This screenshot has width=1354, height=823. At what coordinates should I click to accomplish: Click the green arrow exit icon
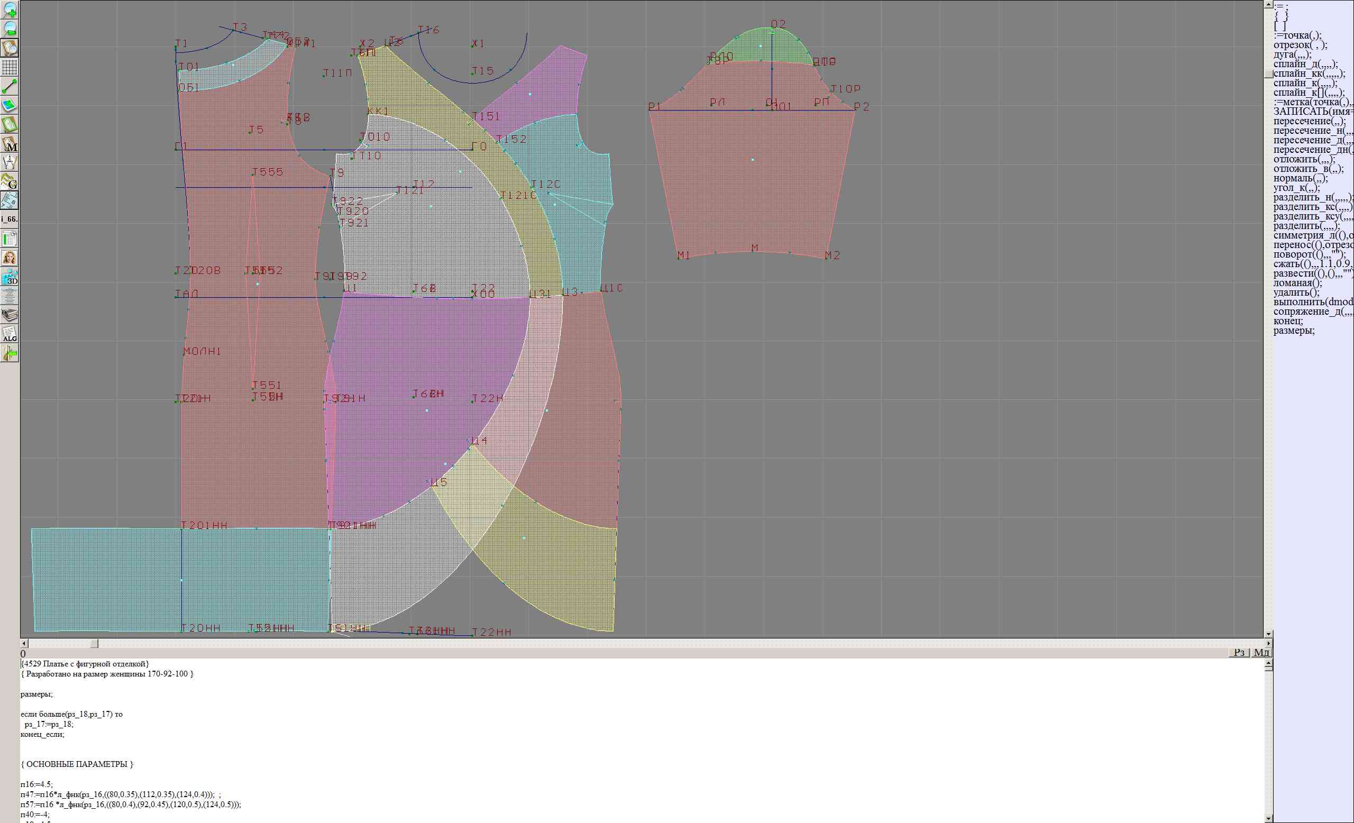pos(10,353)
